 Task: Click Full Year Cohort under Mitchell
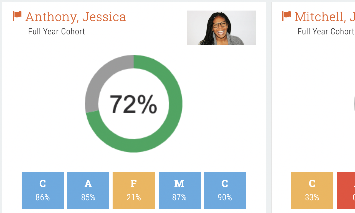[326, 31]
